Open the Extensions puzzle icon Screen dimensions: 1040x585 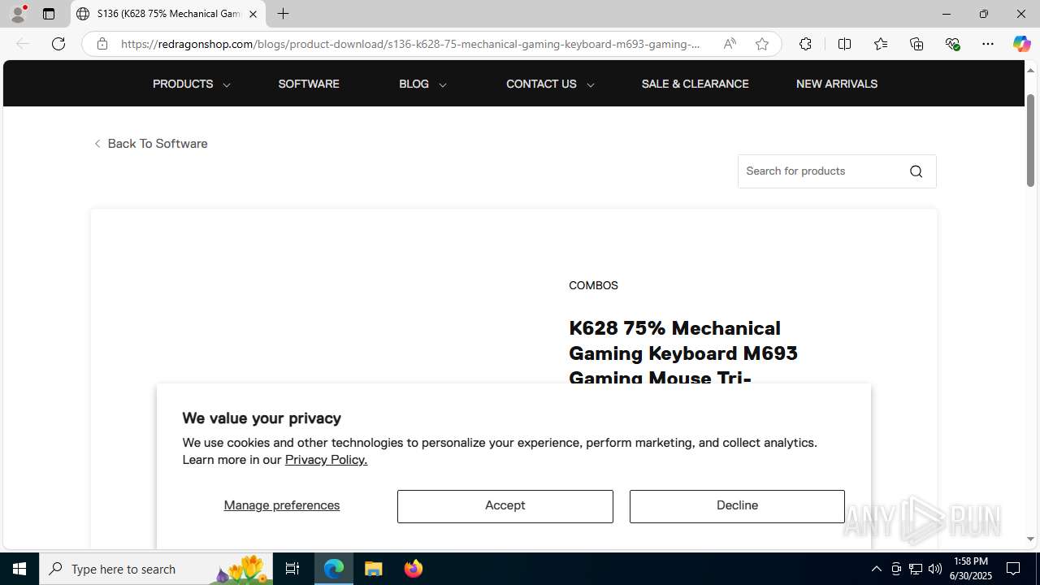[x=805, y=44]
